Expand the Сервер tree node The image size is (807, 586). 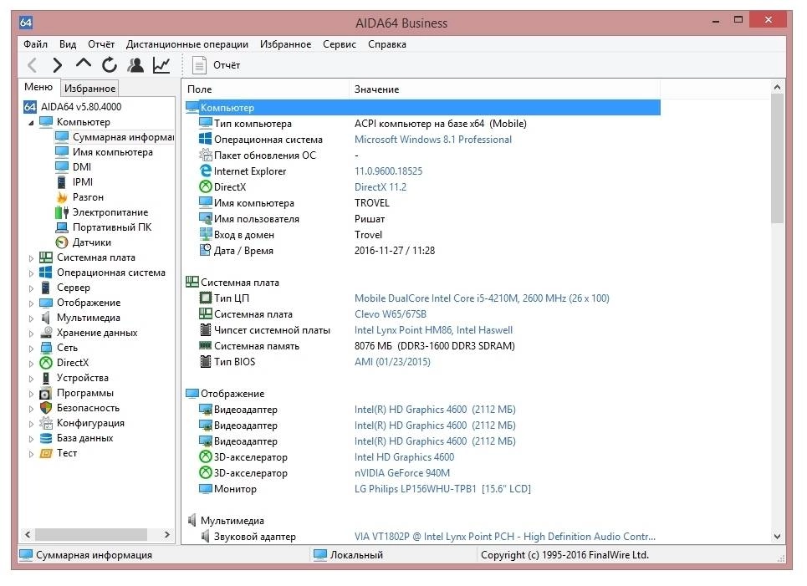point(31,288)
